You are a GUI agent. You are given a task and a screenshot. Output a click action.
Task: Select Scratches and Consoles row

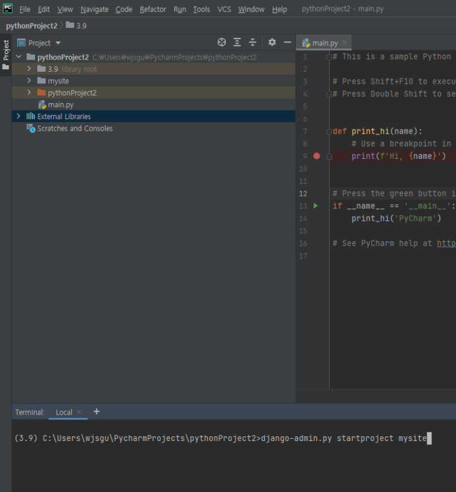click(x=153, y=128)
